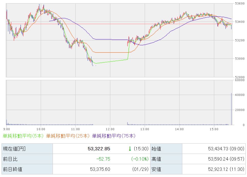
Task: Select the current value 53,322.85
Action: pos(99,149)
